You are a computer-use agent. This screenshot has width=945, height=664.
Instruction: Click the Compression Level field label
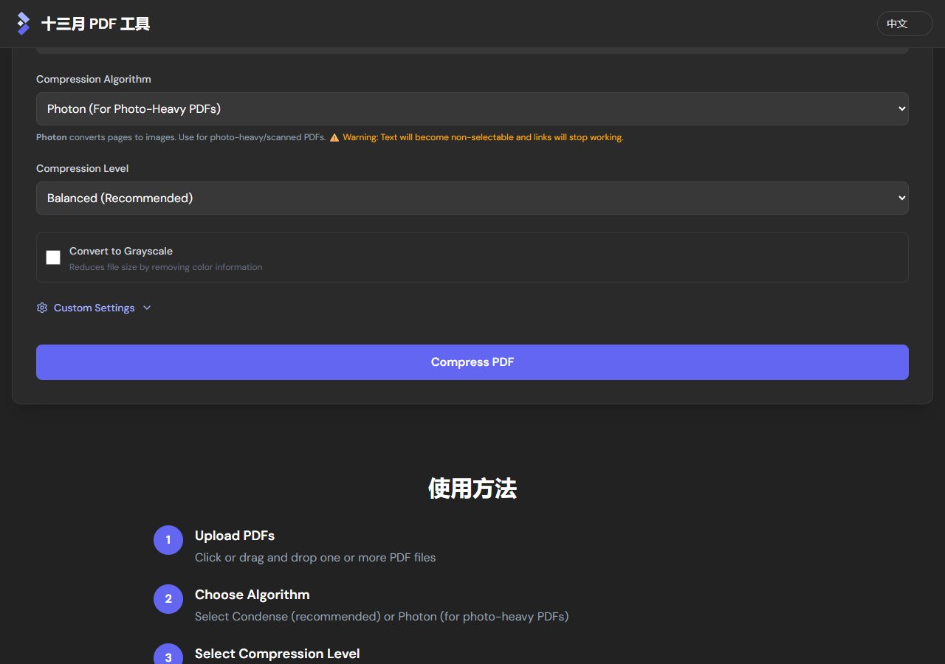(x=83, y=168)
